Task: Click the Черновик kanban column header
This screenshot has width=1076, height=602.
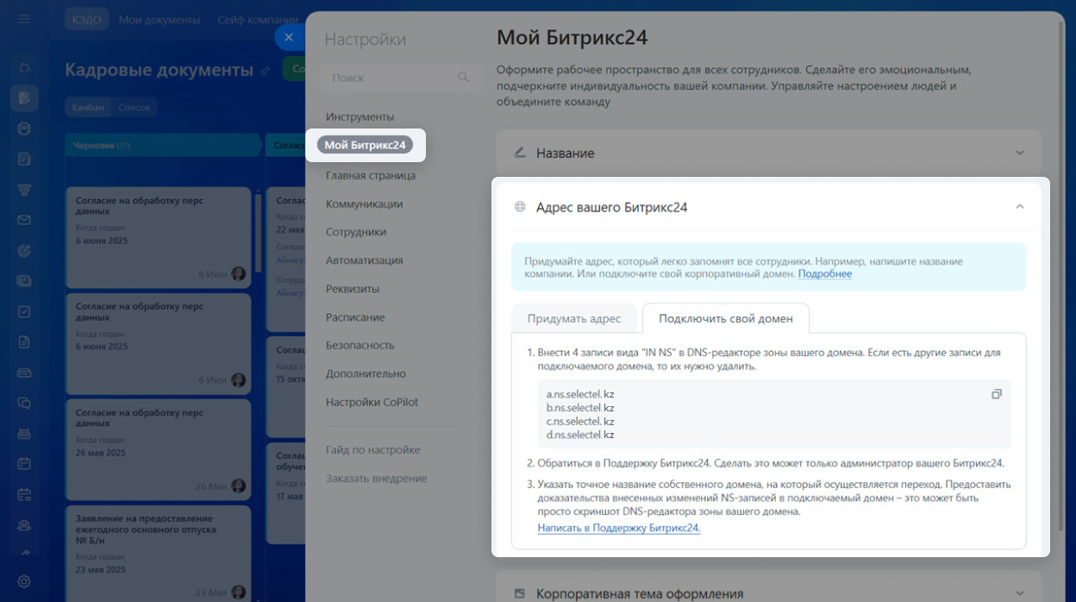Action: (x=162, y=146)
